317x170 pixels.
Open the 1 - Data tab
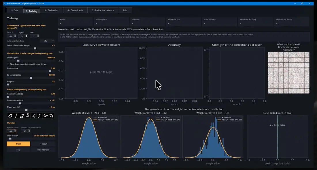pos(14,10)
